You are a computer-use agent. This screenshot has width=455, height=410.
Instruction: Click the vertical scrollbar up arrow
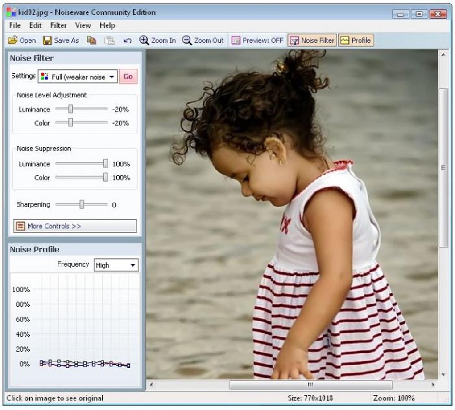coord(443,54)
